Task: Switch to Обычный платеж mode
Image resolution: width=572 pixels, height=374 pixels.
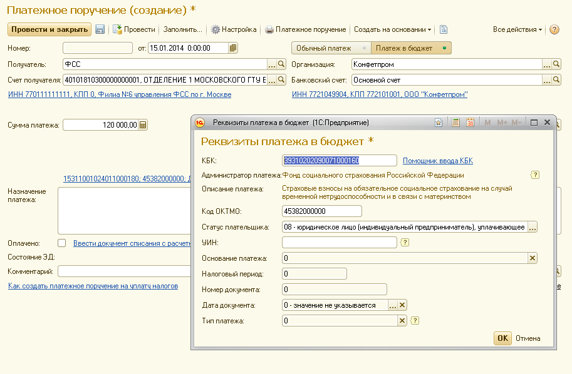Action: pos(331,48)
